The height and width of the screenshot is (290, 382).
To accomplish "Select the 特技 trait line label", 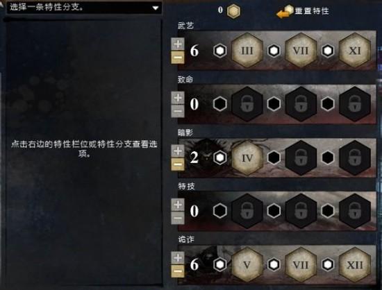I will click(x=186, y=187).
